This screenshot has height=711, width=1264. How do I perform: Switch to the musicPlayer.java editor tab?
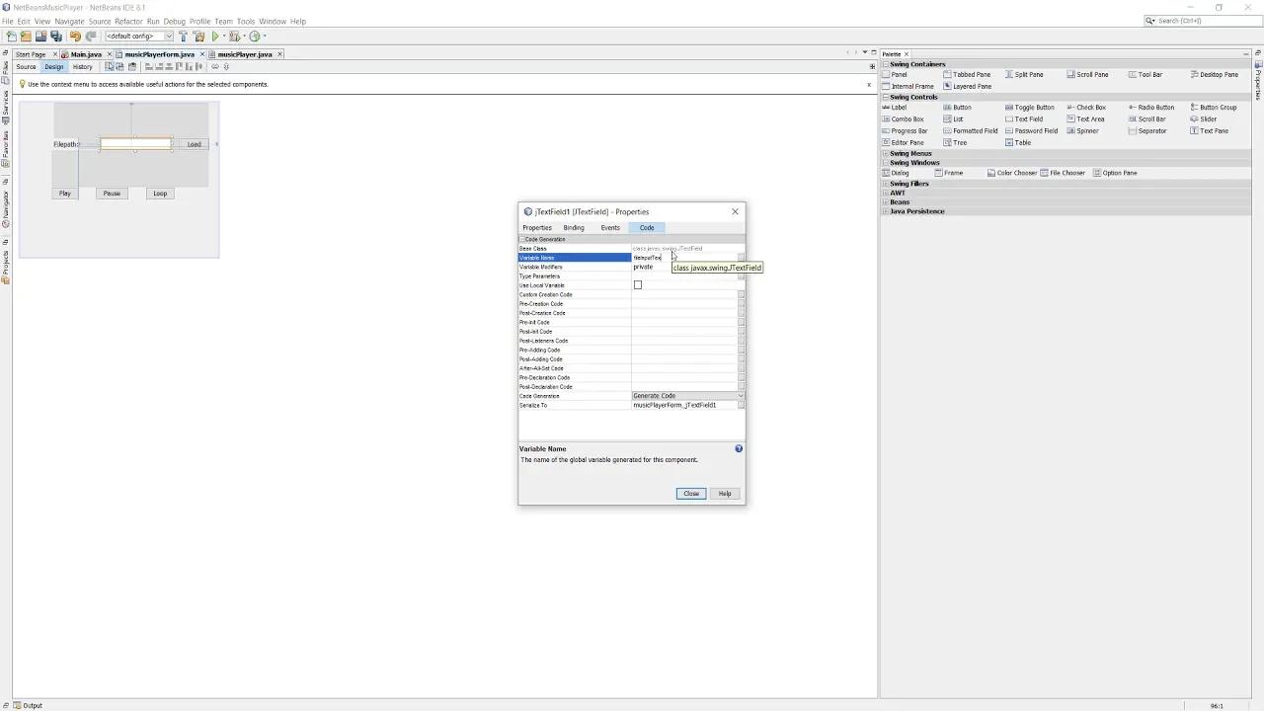[x=244, y=55]
